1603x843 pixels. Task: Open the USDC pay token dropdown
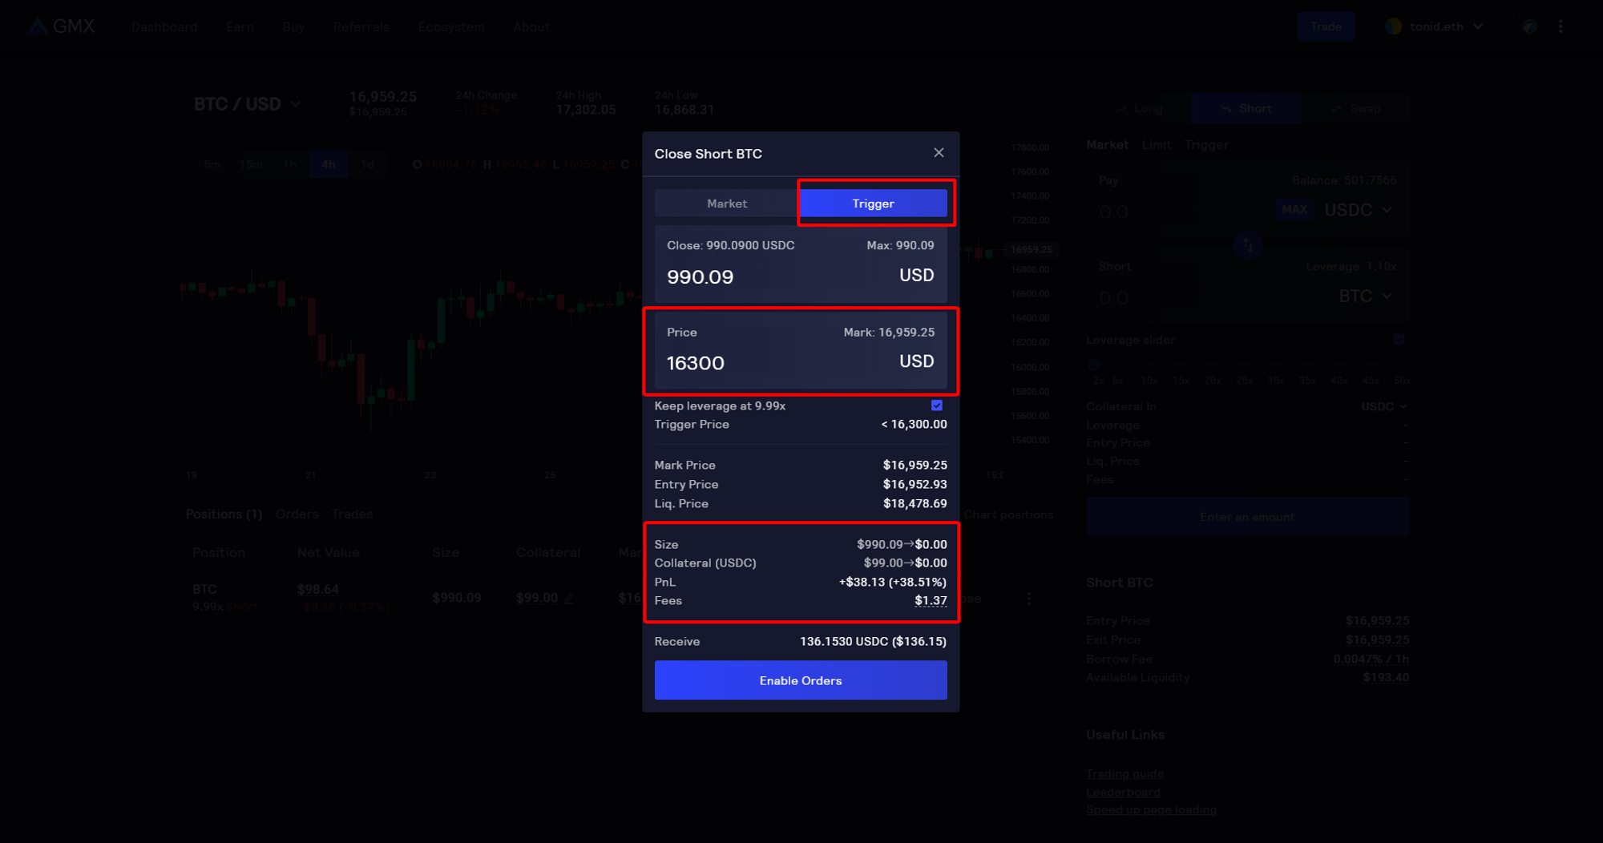pyautogui.click(x=1359, y=210)
